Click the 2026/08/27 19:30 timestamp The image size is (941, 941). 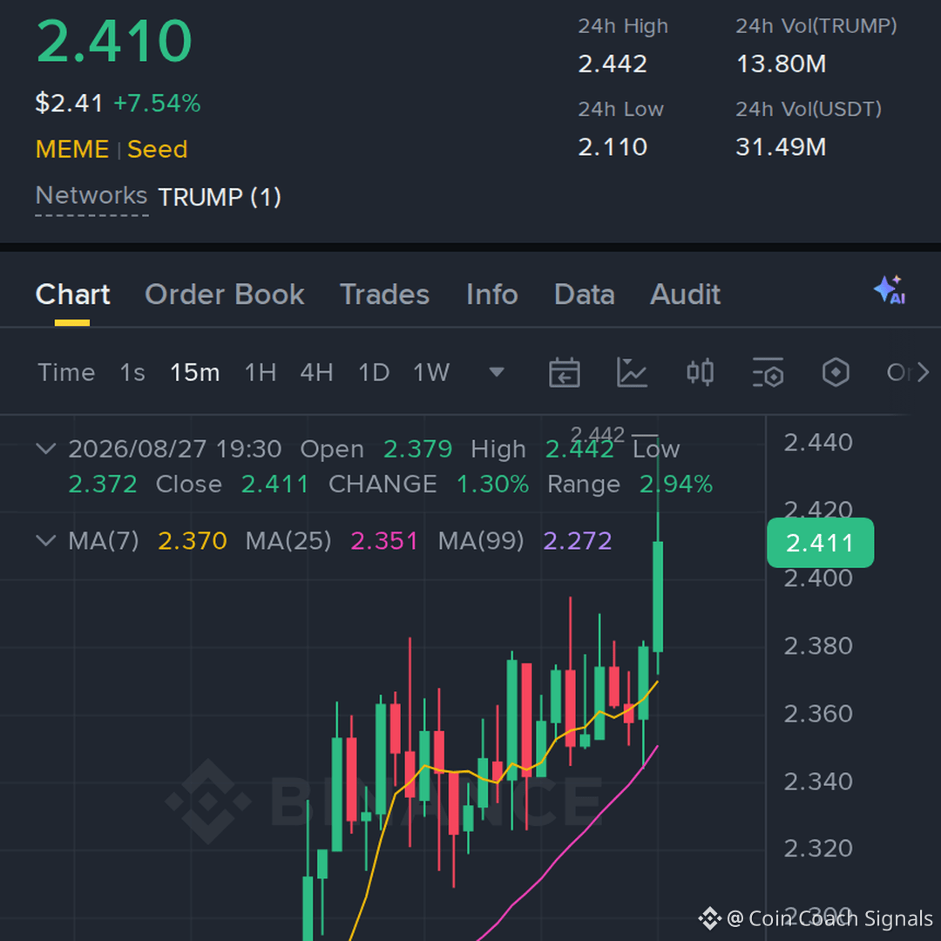coord(174,449)
